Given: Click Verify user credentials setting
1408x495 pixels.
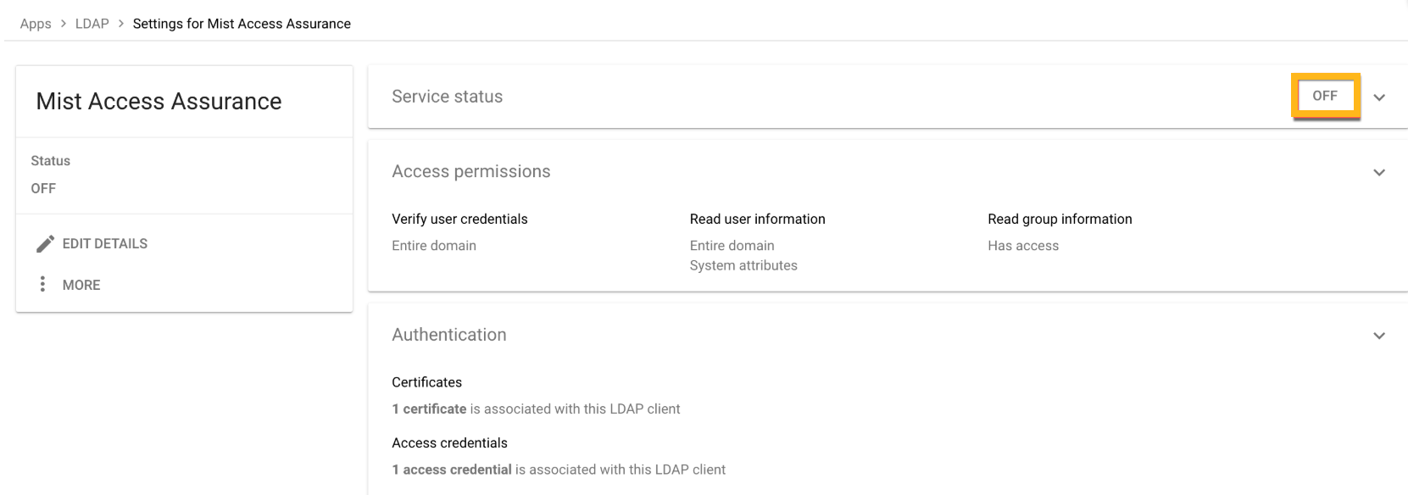Looking at the screenshot, I should point(459,219).
